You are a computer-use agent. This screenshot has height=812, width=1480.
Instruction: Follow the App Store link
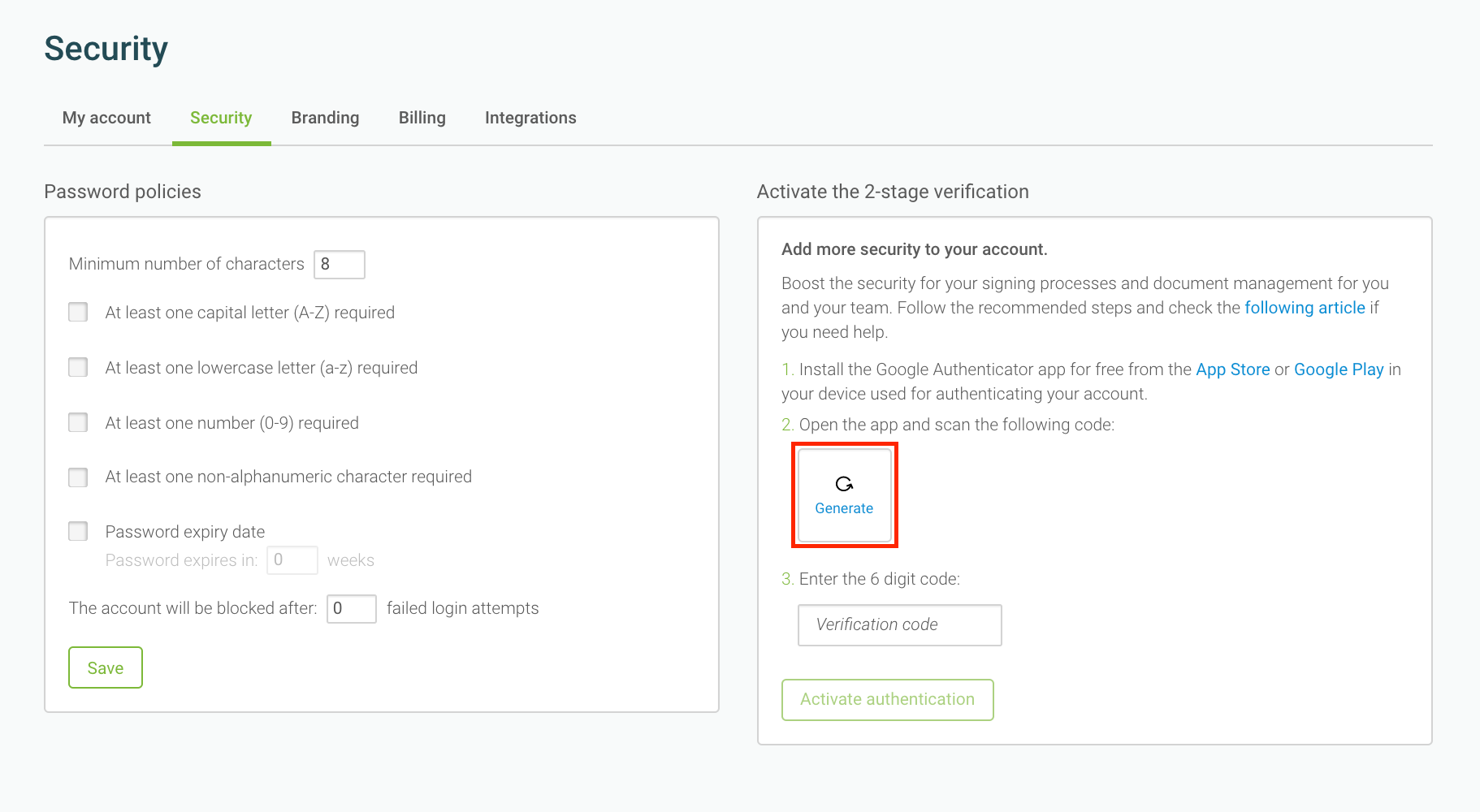click(x=1232, y=369)
